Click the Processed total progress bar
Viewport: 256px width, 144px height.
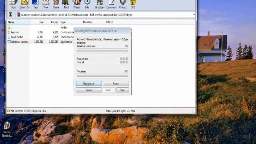(102, 76)
